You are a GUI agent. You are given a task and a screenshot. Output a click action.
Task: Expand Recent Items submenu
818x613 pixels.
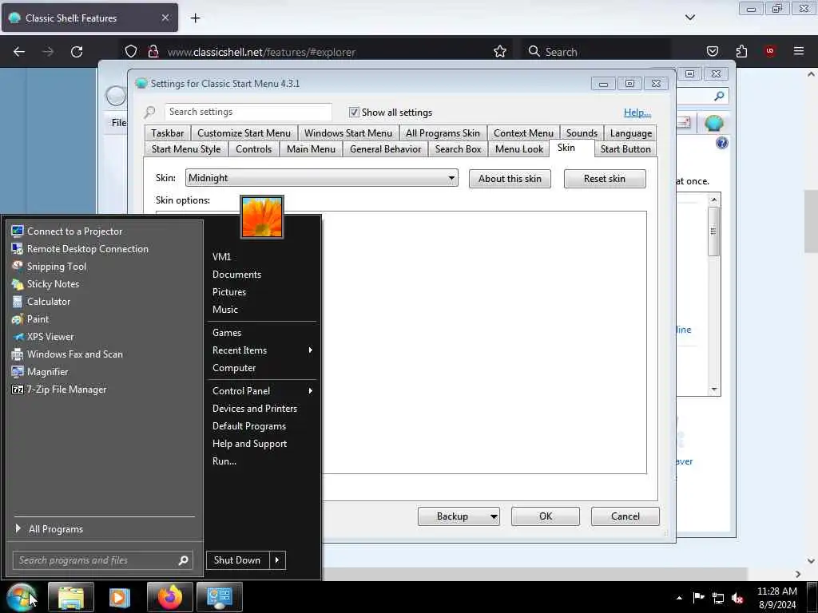(x=311, y=350)
